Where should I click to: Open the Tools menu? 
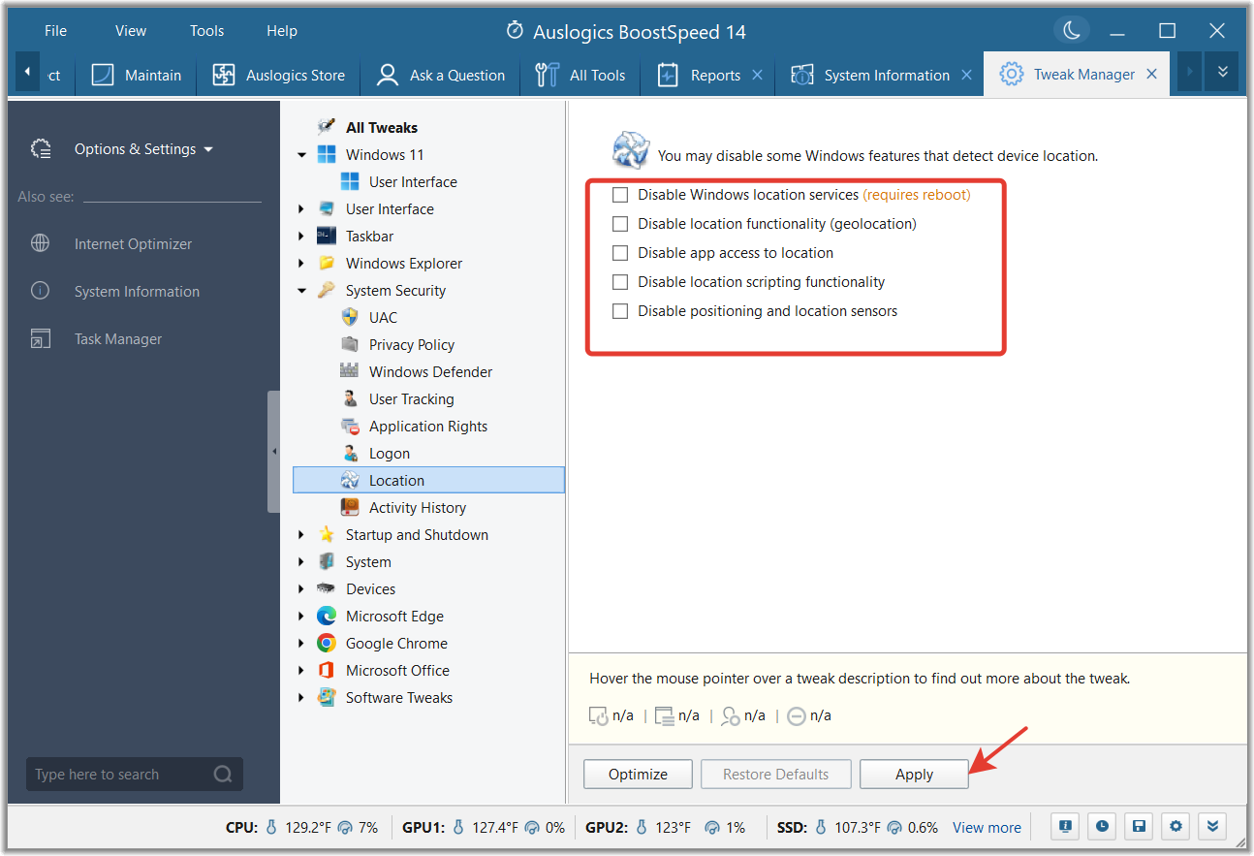point(206,31)
